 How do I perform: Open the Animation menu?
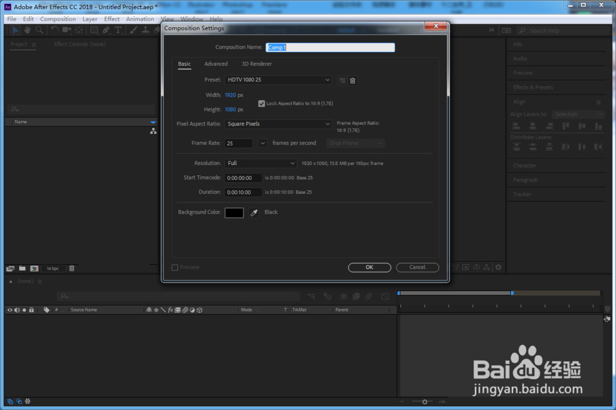click(140, 19)
